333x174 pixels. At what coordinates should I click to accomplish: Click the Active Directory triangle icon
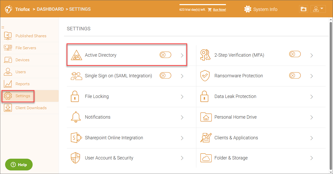pos(76,55)
